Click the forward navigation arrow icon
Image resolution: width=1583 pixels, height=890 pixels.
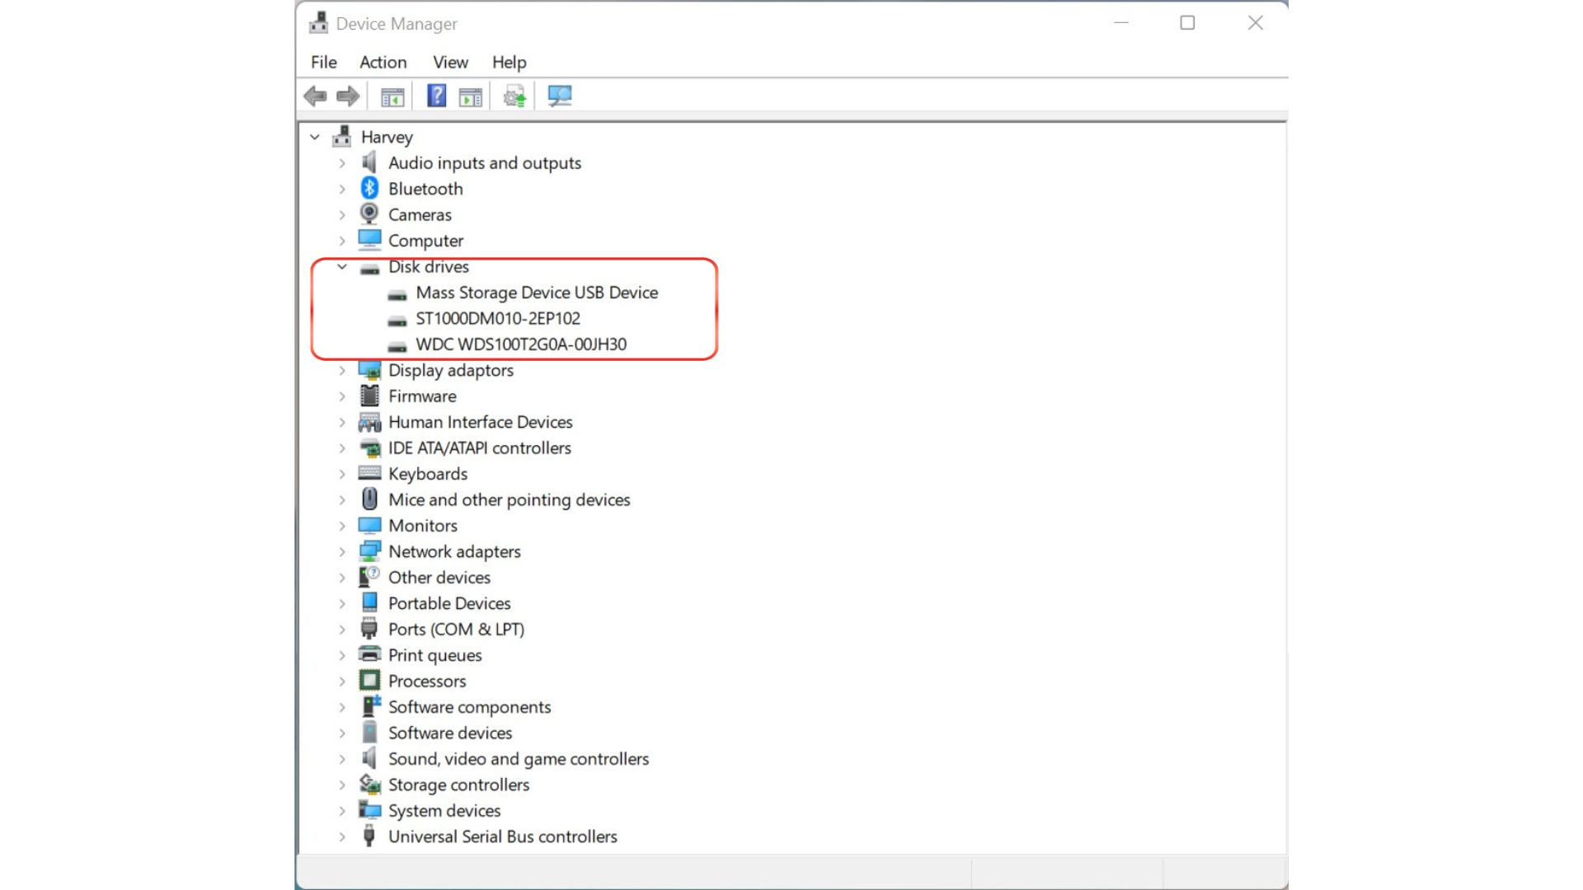[x=347, y=96]
